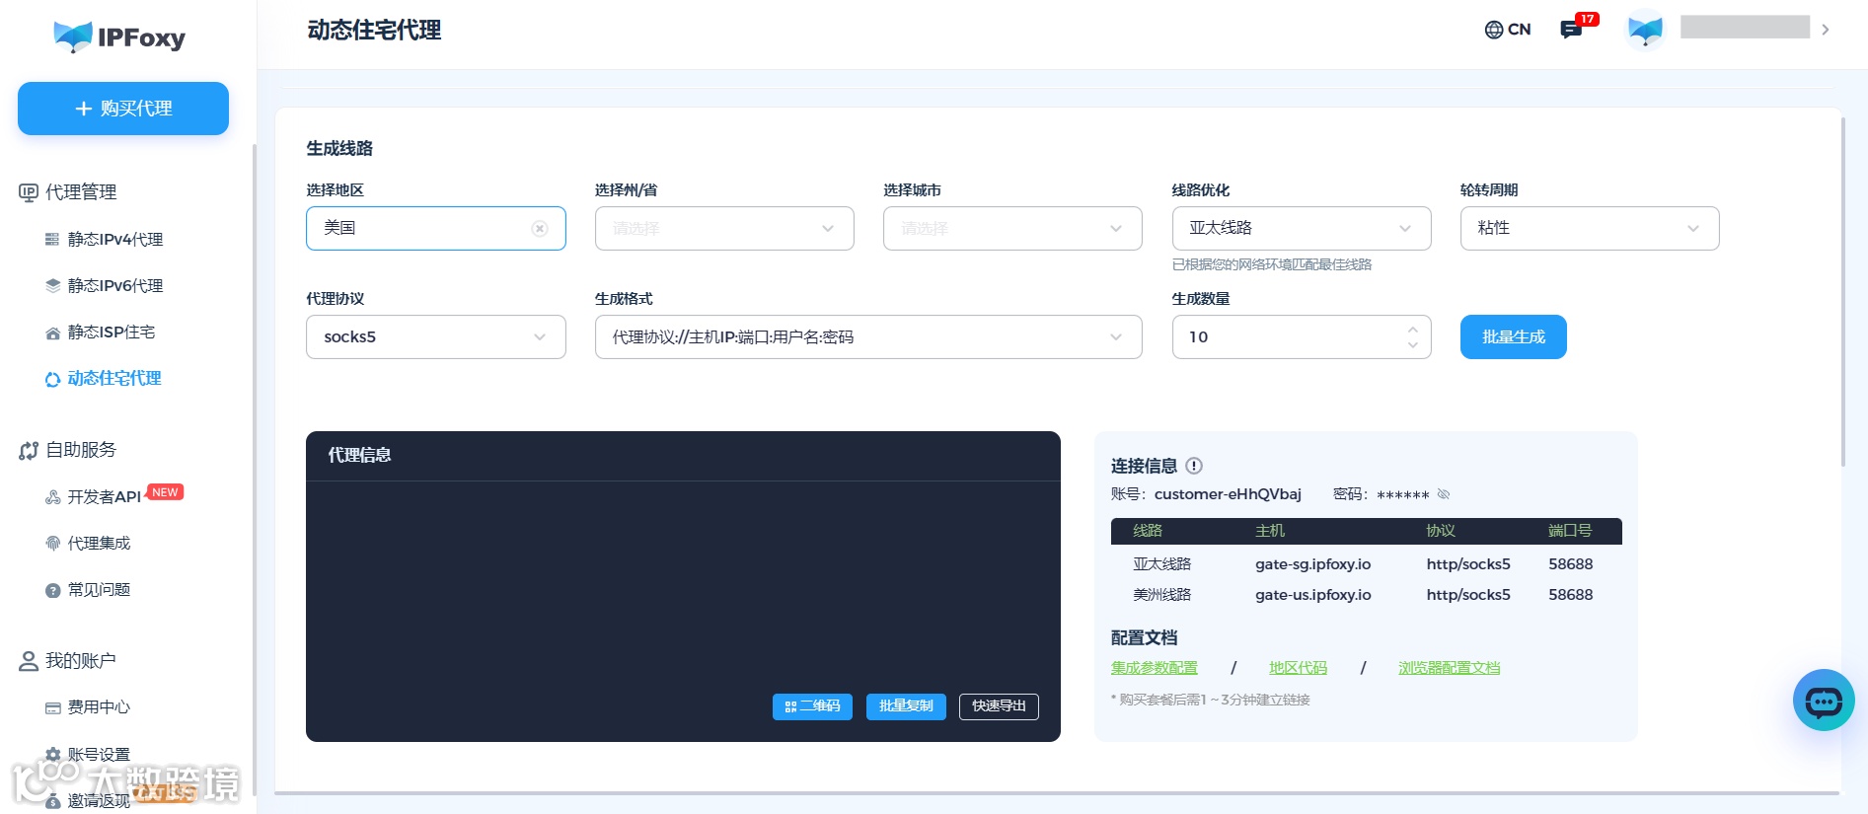This screenshot has height=814, width=1868.
Task: Show the hidden password eye icon
Action: click(x=1444, y=494)
